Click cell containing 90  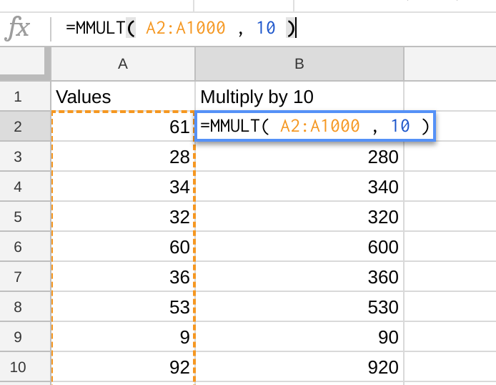[299, 337]
